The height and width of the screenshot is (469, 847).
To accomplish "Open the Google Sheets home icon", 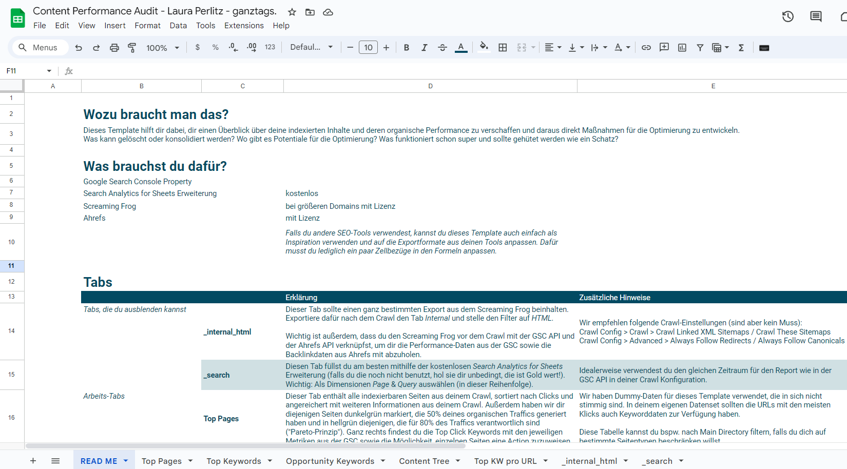I will coord(18,18).
